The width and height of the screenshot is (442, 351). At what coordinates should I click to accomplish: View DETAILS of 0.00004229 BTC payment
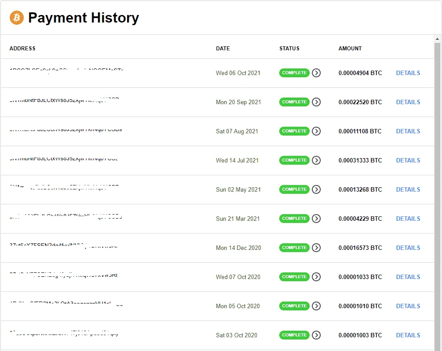408,219
